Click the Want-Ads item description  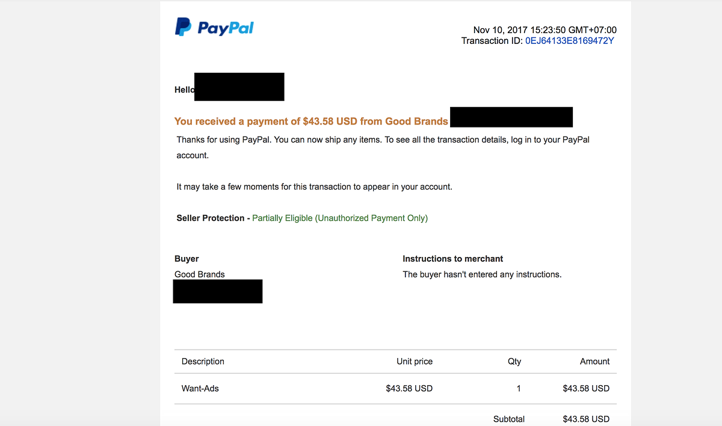[x=200, y=389]
